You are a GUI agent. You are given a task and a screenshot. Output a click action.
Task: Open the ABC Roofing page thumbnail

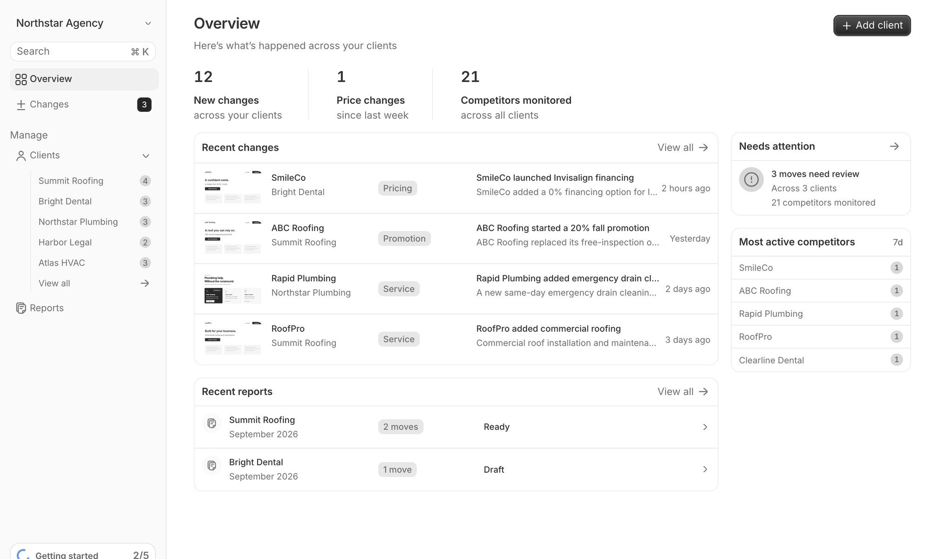click(233, 237)
